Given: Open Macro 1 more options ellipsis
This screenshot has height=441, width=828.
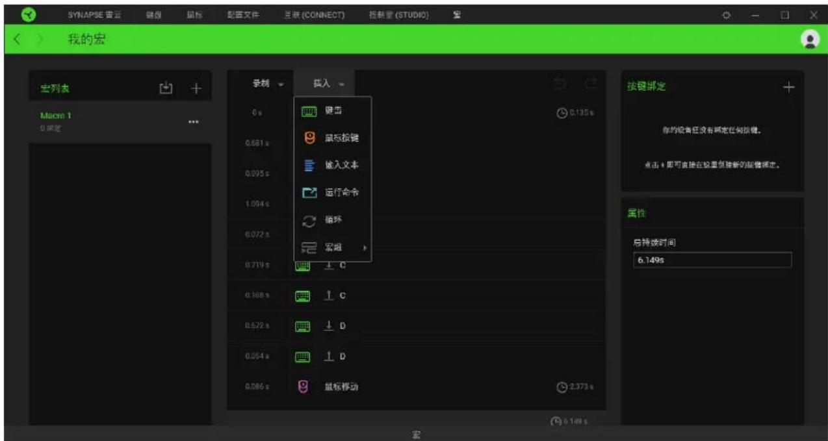Looking at the screenshot, I should [192, 122].
